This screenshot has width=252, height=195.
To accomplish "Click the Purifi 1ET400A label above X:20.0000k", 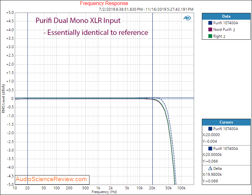I will [226, 149].
